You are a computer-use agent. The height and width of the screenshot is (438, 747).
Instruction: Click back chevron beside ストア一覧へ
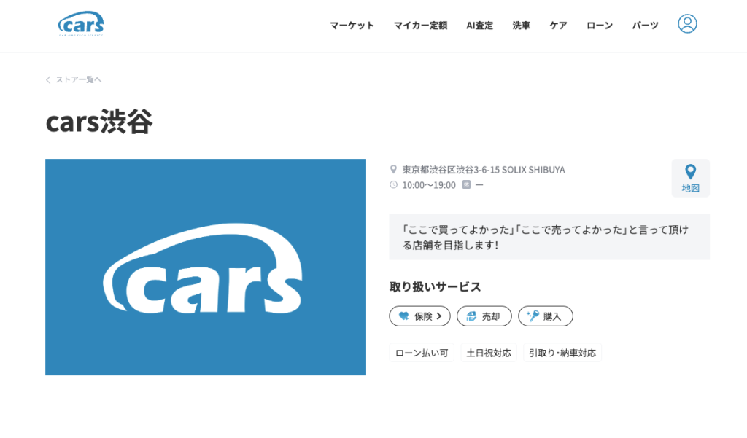point(48,79)
